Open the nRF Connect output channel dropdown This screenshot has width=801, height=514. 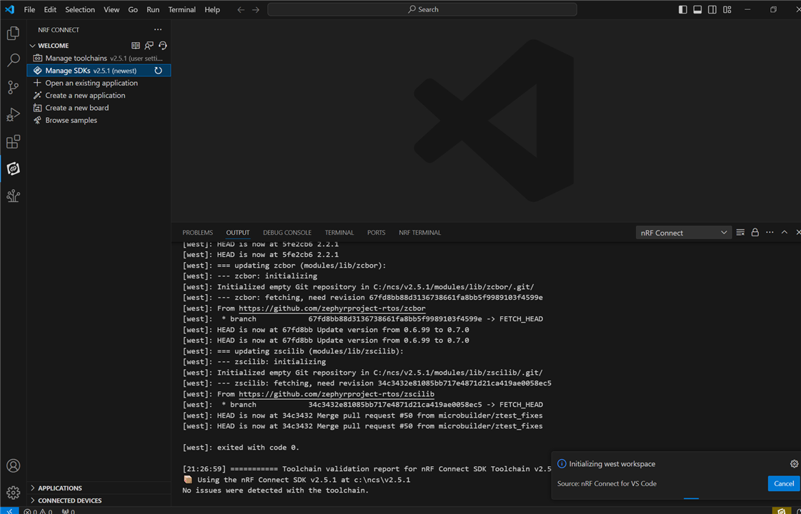(x=684, y=232)
